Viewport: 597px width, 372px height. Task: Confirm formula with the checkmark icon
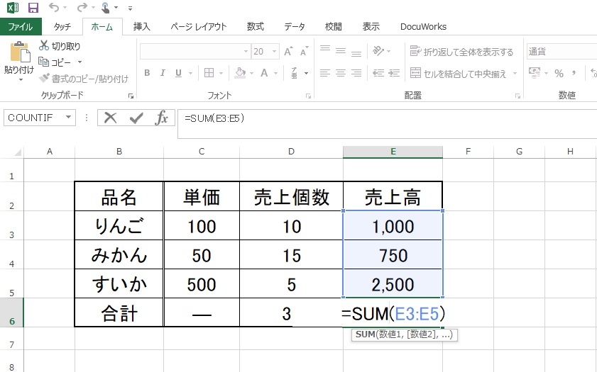pyautogui.click(x=136, y=118)
